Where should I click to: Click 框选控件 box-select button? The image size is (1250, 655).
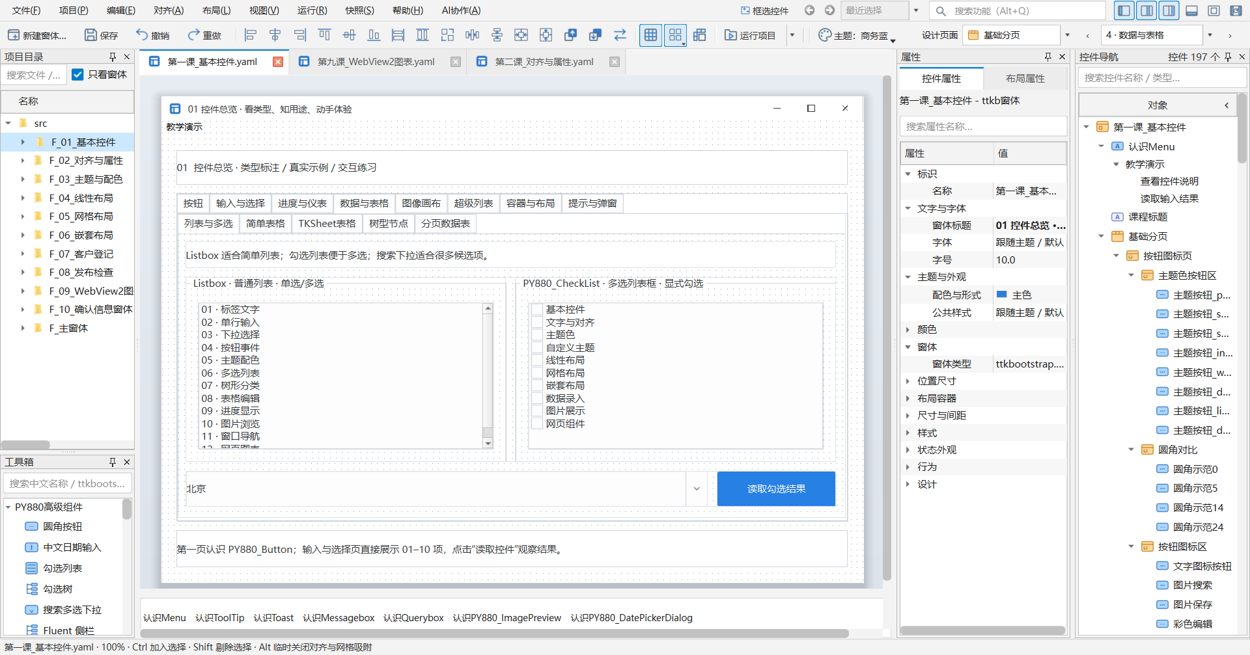click(764, 10)
